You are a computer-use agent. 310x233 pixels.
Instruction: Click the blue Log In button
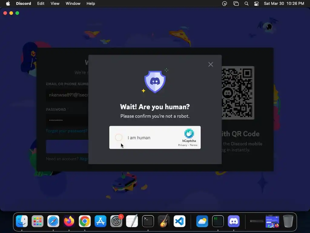point(67,147)
